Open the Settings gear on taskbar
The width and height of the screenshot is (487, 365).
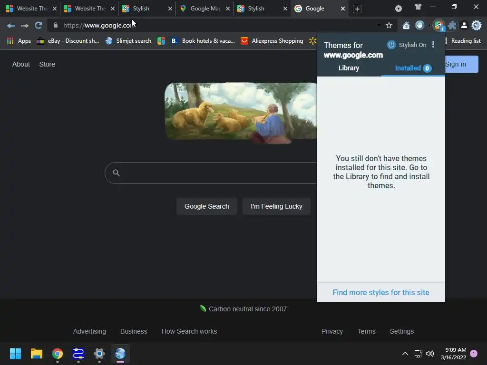tap(99, 354)
